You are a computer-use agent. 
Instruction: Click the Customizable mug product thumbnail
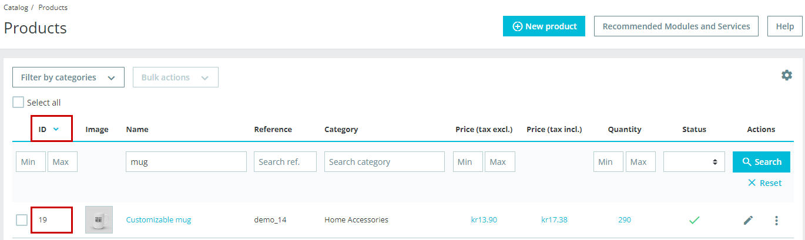tap(99, 220)
